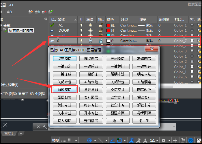
Task: Click the 解锁零层 button
Action: (65, 90)
